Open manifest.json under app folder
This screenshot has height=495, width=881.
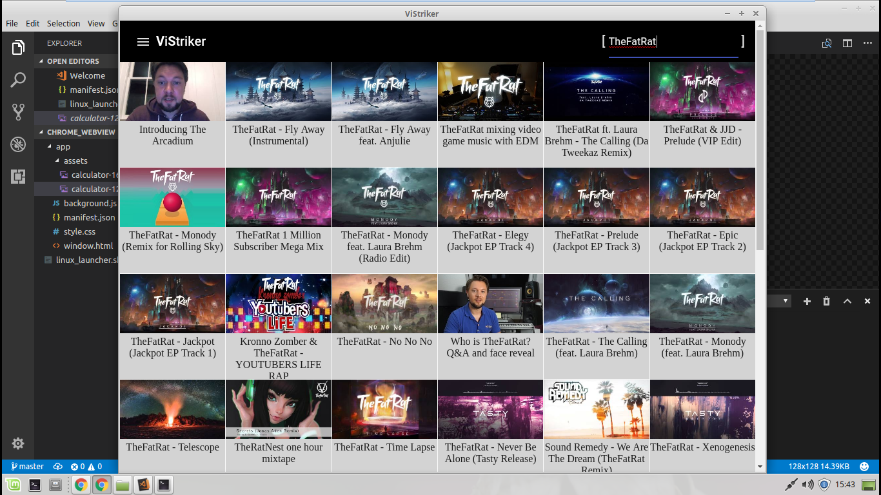point(76,217)
